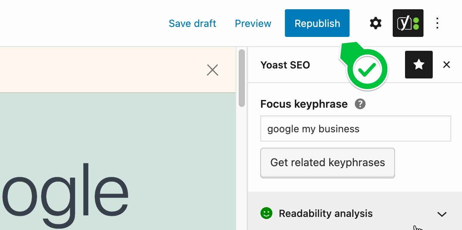462x230 pixels.
Task: Open the three-dot options menu
Action: click(437, 23)
